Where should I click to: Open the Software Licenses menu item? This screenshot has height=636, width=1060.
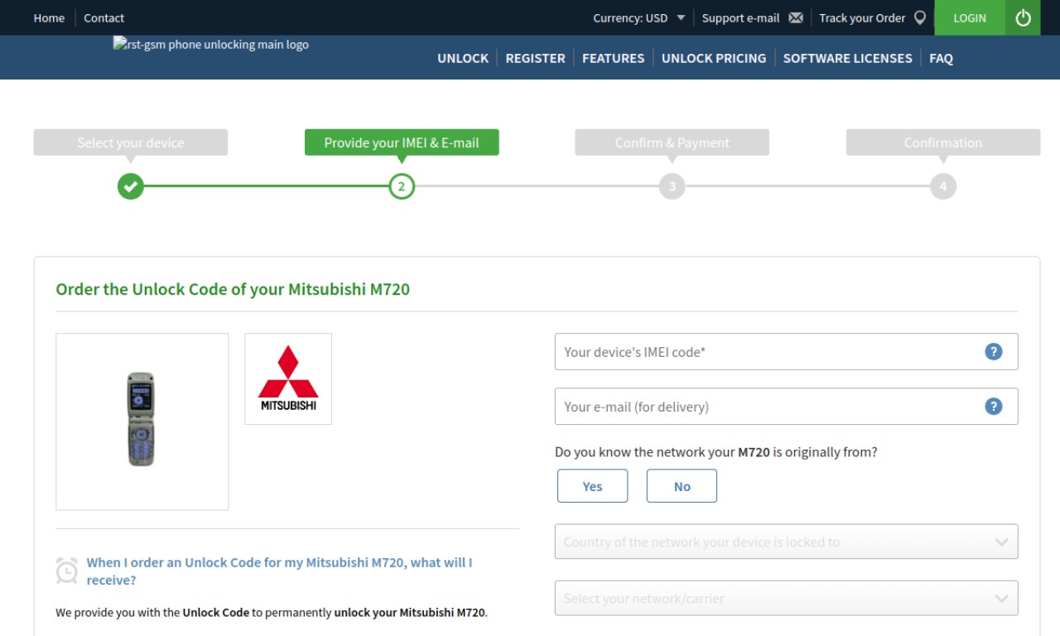(848, 58)
